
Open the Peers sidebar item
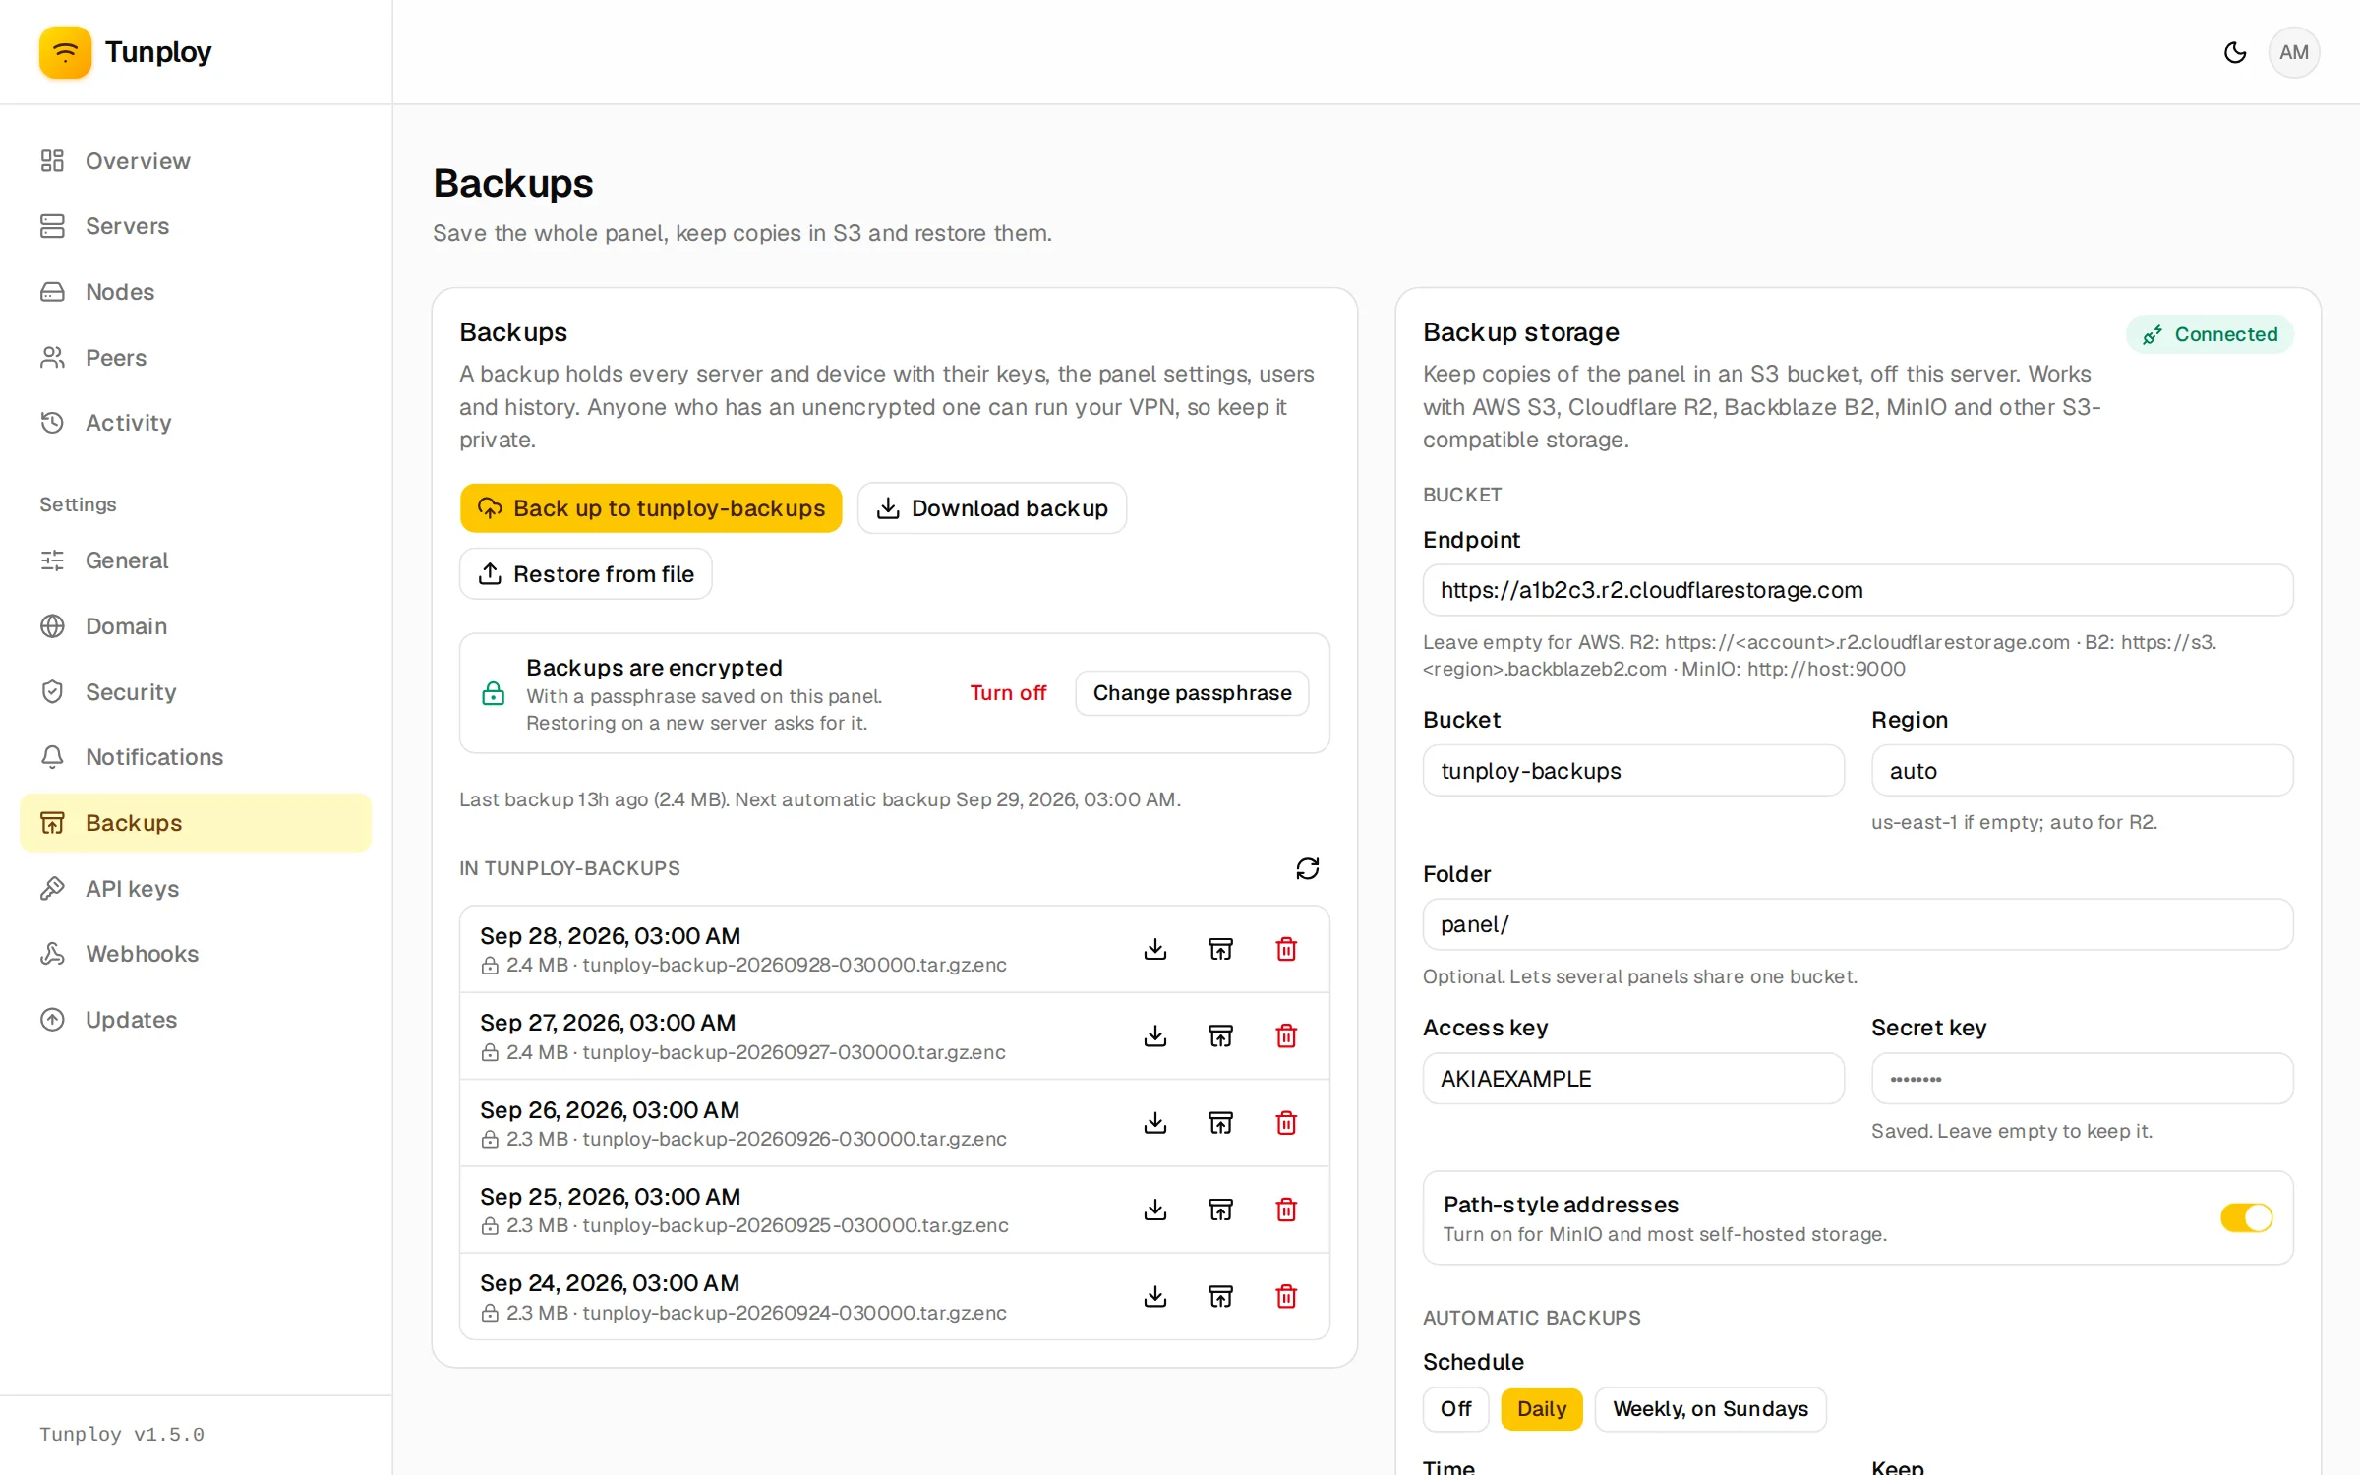[196, 357]
